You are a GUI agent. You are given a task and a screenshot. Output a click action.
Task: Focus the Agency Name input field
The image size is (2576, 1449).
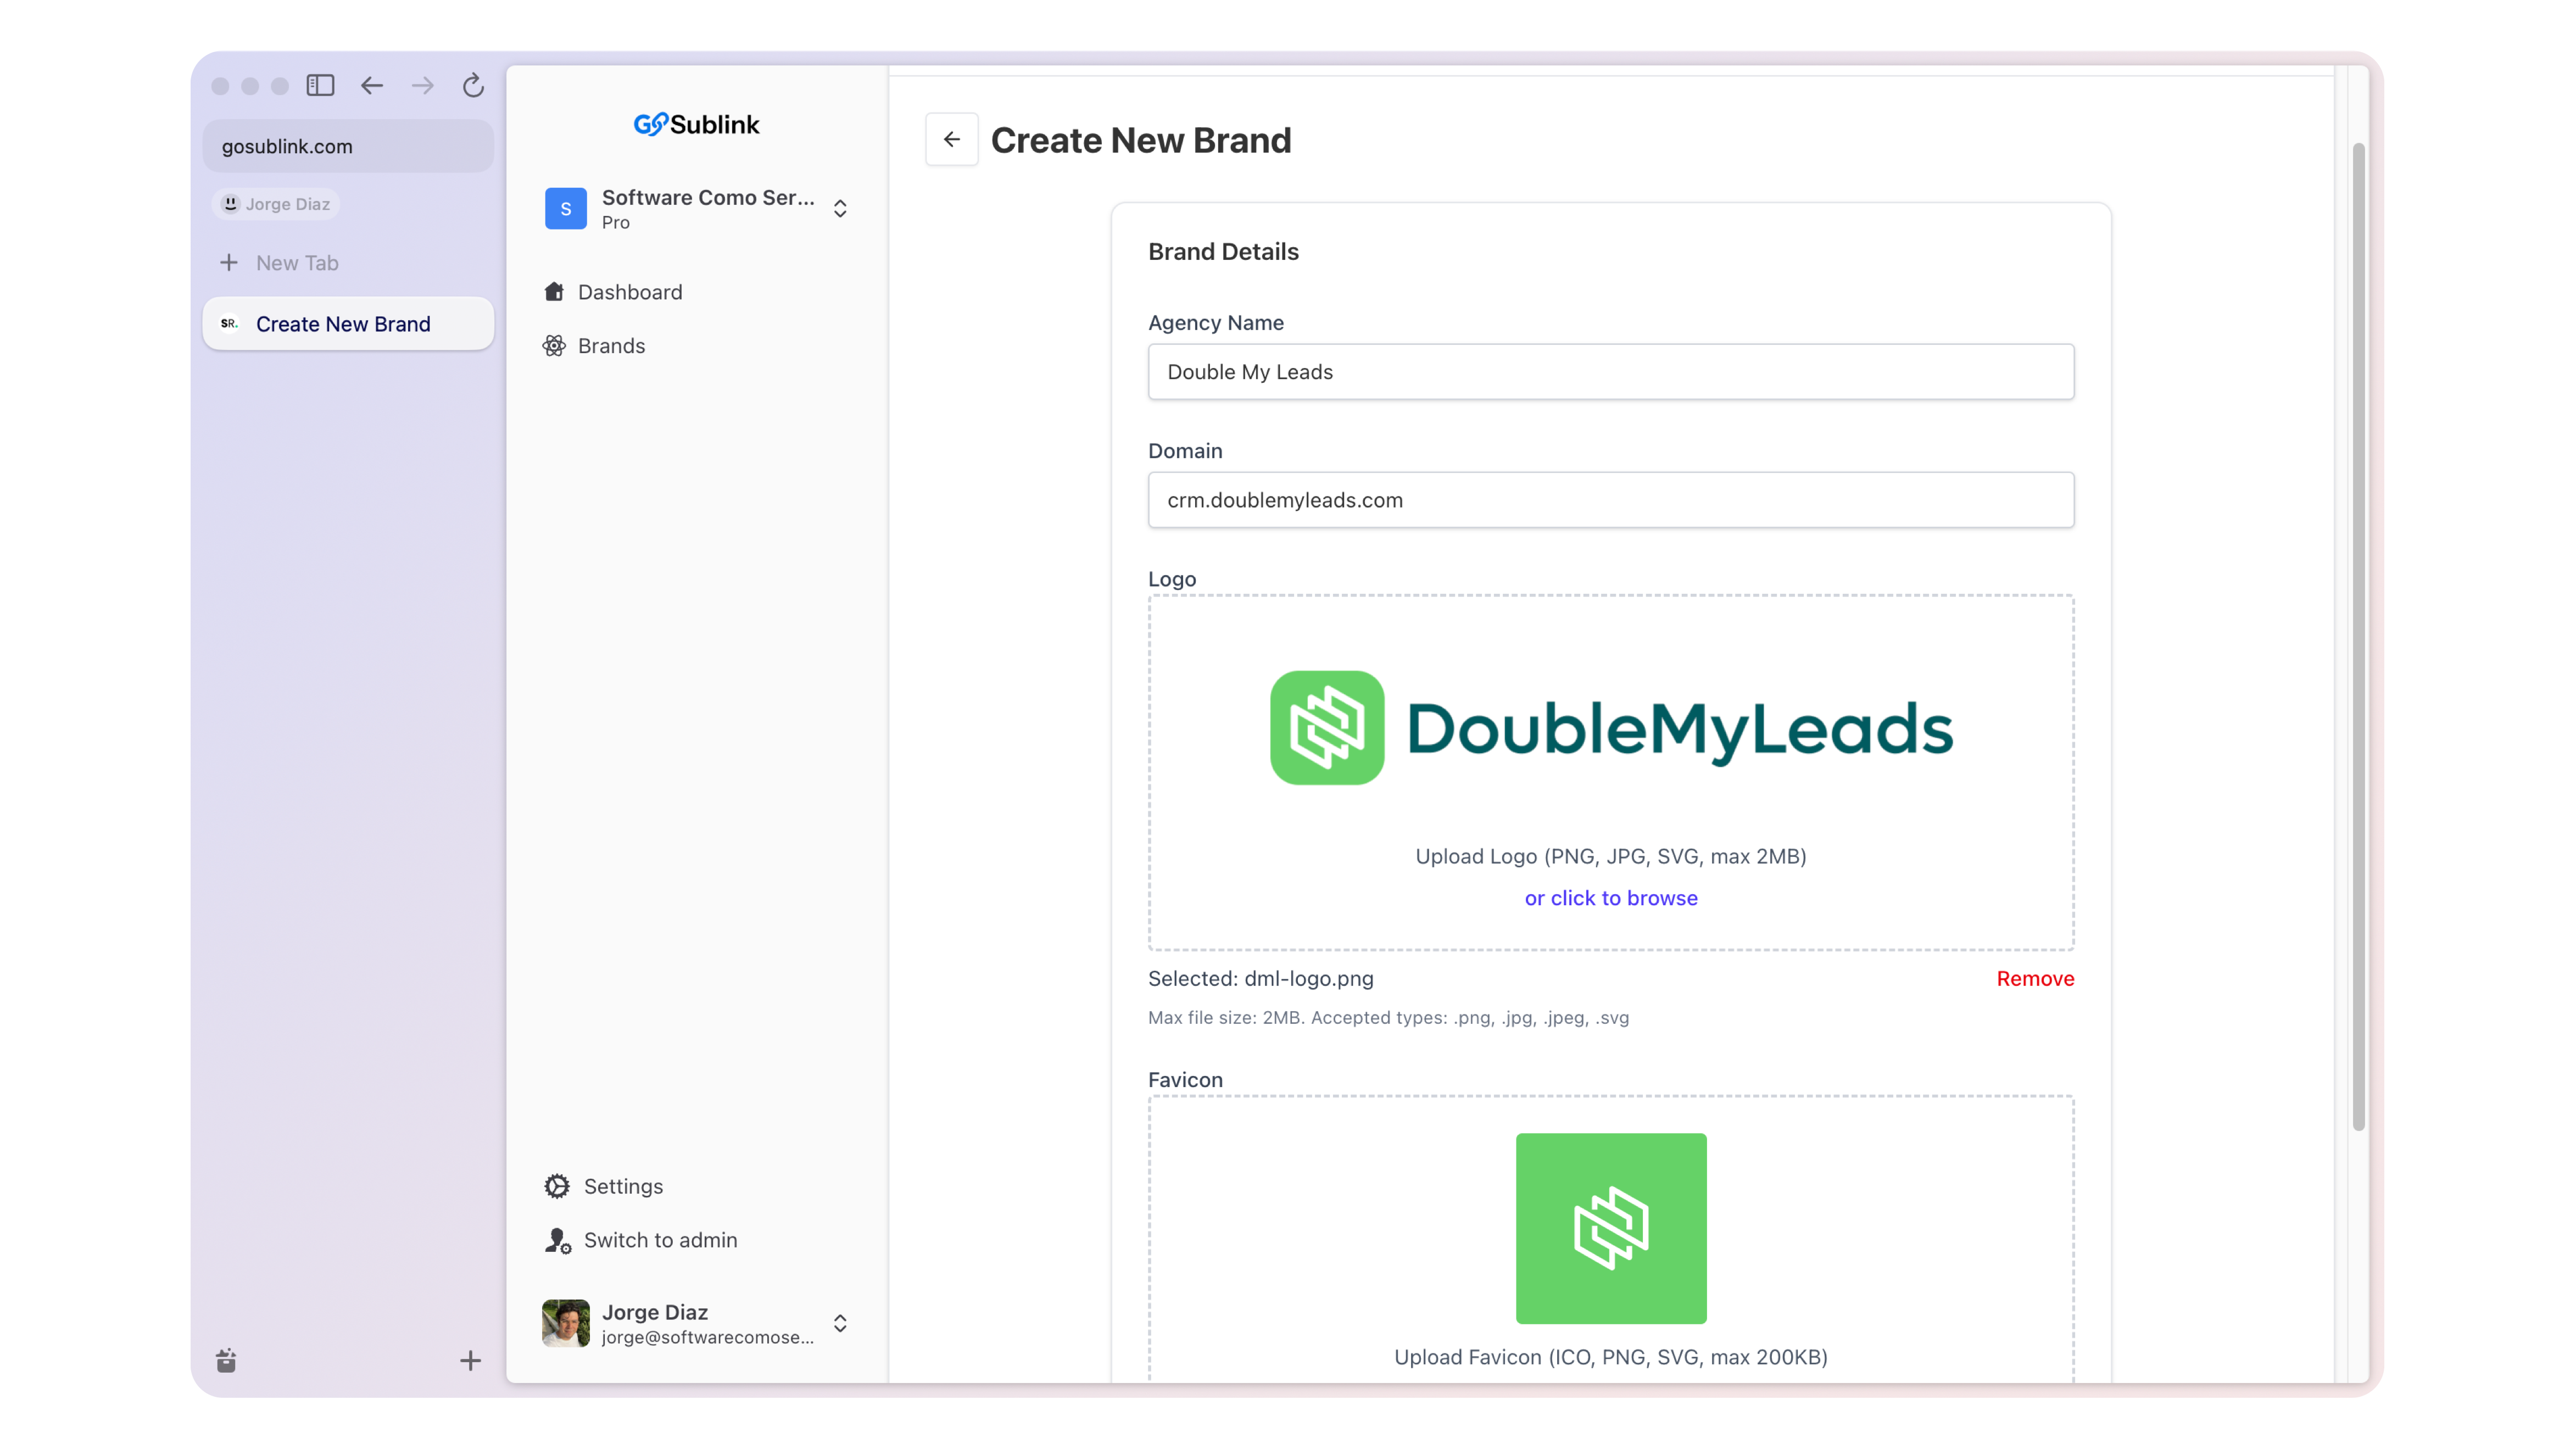tap(1611, 372)
